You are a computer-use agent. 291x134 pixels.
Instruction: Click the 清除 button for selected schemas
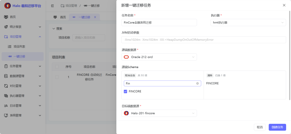click(x=210, y=75)
